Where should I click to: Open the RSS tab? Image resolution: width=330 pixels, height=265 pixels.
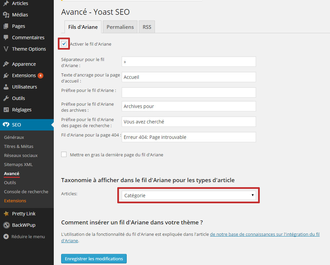pos(147,27)
